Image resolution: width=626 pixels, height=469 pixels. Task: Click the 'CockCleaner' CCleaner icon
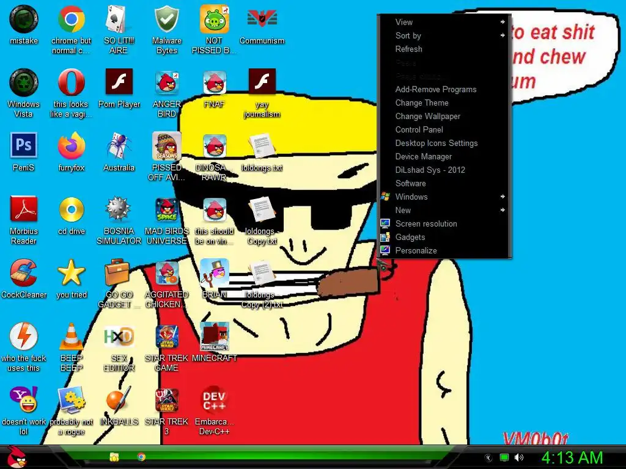tap(24, 273)
